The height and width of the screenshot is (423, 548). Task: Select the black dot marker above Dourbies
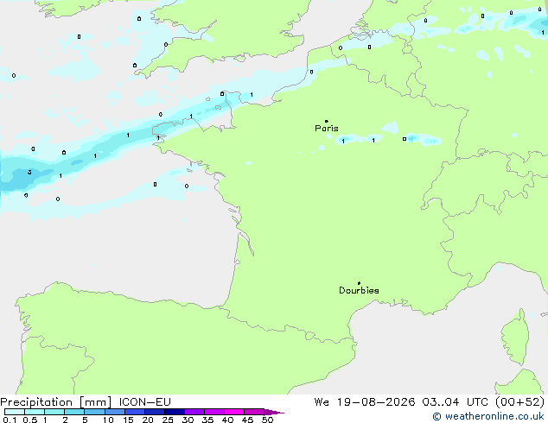coord(359,283)
